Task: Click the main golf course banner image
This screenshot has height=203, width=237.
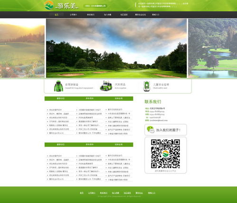Action: (x=116, y=48)
